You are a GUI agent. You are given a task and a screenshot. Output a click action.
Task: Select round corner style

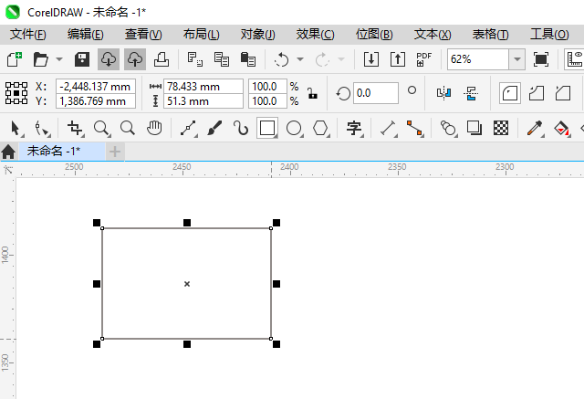510,93
